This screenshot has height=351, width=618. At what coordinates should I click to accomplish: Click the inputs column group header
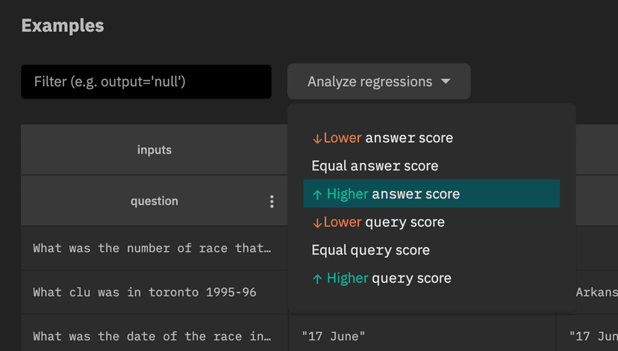tap(154, 150)
